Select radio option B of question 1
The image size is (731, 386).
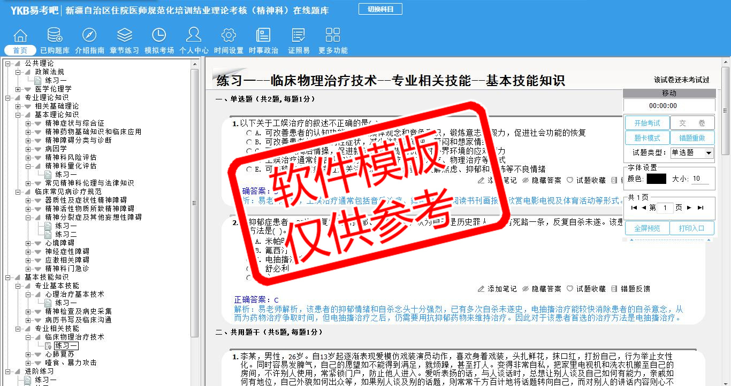249,142
